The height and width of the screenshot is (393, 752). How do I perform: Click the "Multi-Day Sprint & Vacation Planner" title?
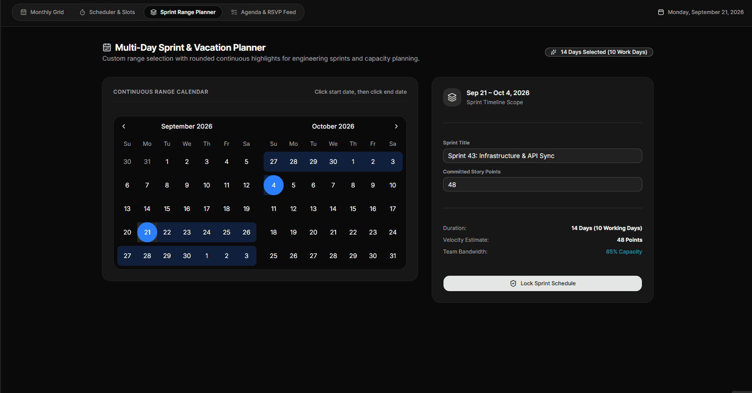190,48
